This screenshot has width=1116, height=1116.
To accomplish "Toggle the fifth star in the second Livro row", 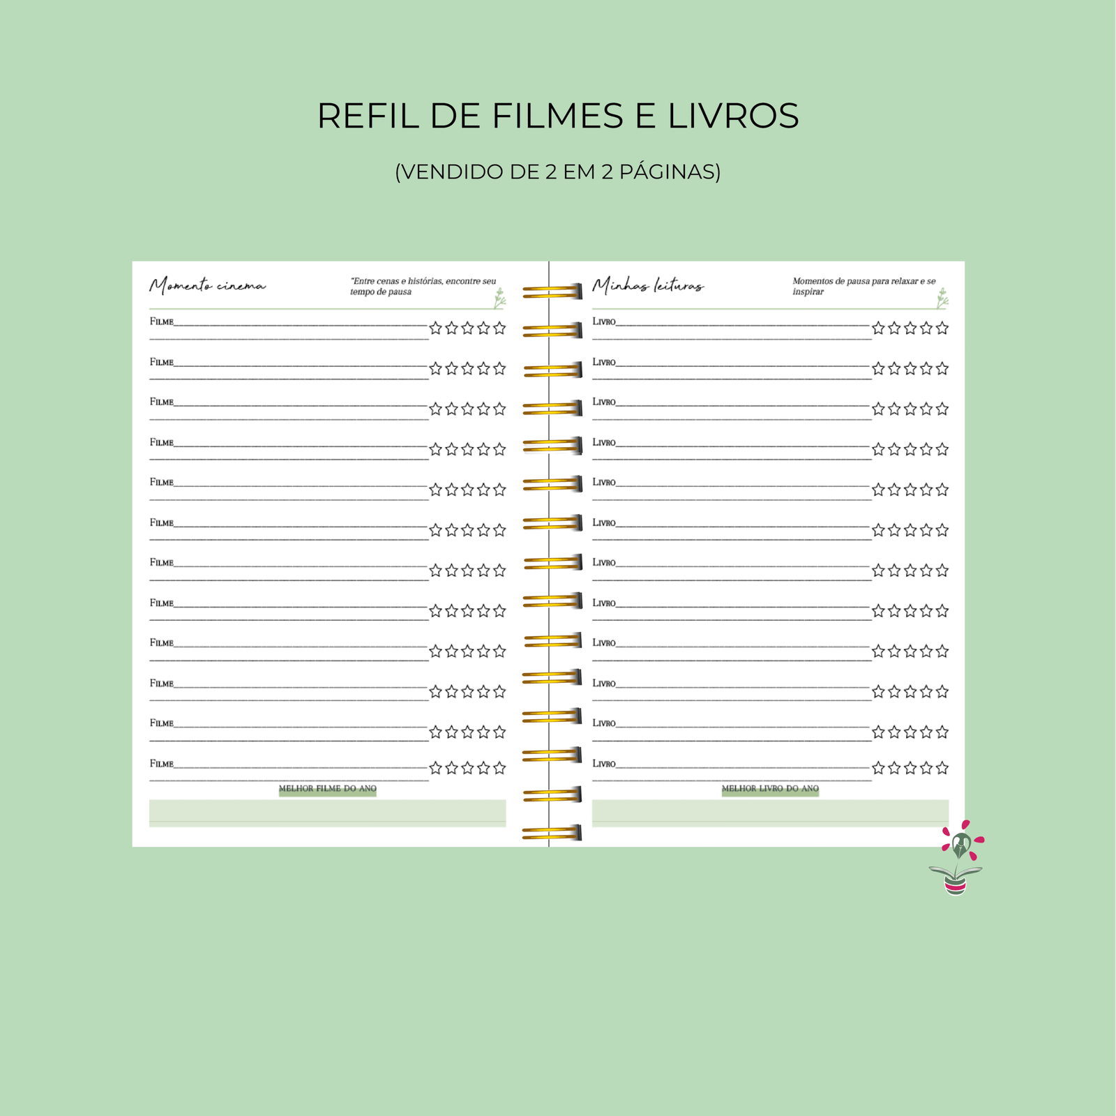I will point(942,368).
